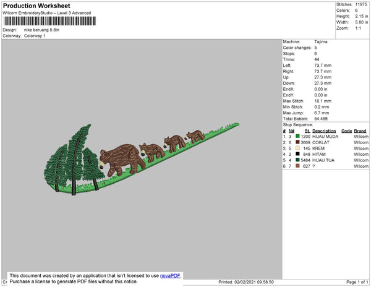Pick the KREM cream color swatch

pos(297,148)
